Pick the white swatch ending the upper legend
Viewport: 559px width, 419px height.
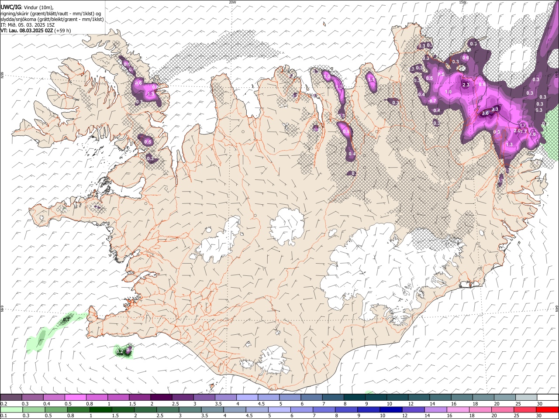click(548, 398)
